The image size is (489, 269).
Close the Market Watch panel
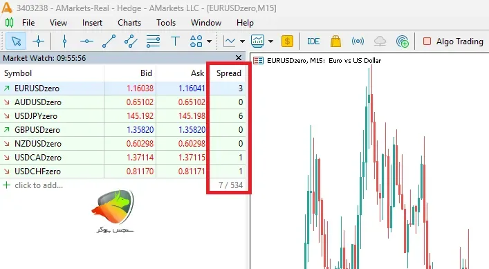239,57
